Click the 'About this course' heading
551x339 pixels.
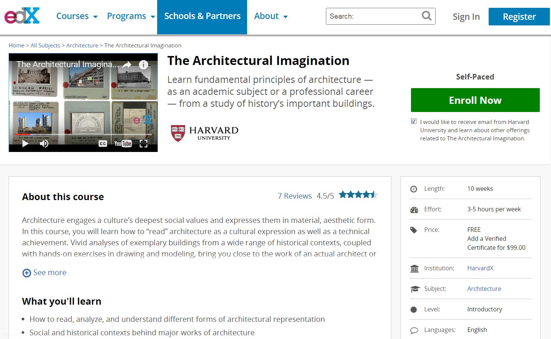pyautogui.click(x=63, y=197)
